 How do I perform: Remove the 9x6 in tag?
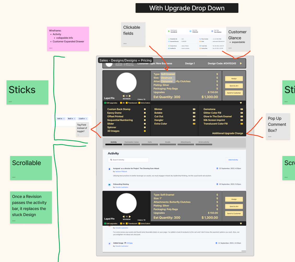click(x=75, y=119)
